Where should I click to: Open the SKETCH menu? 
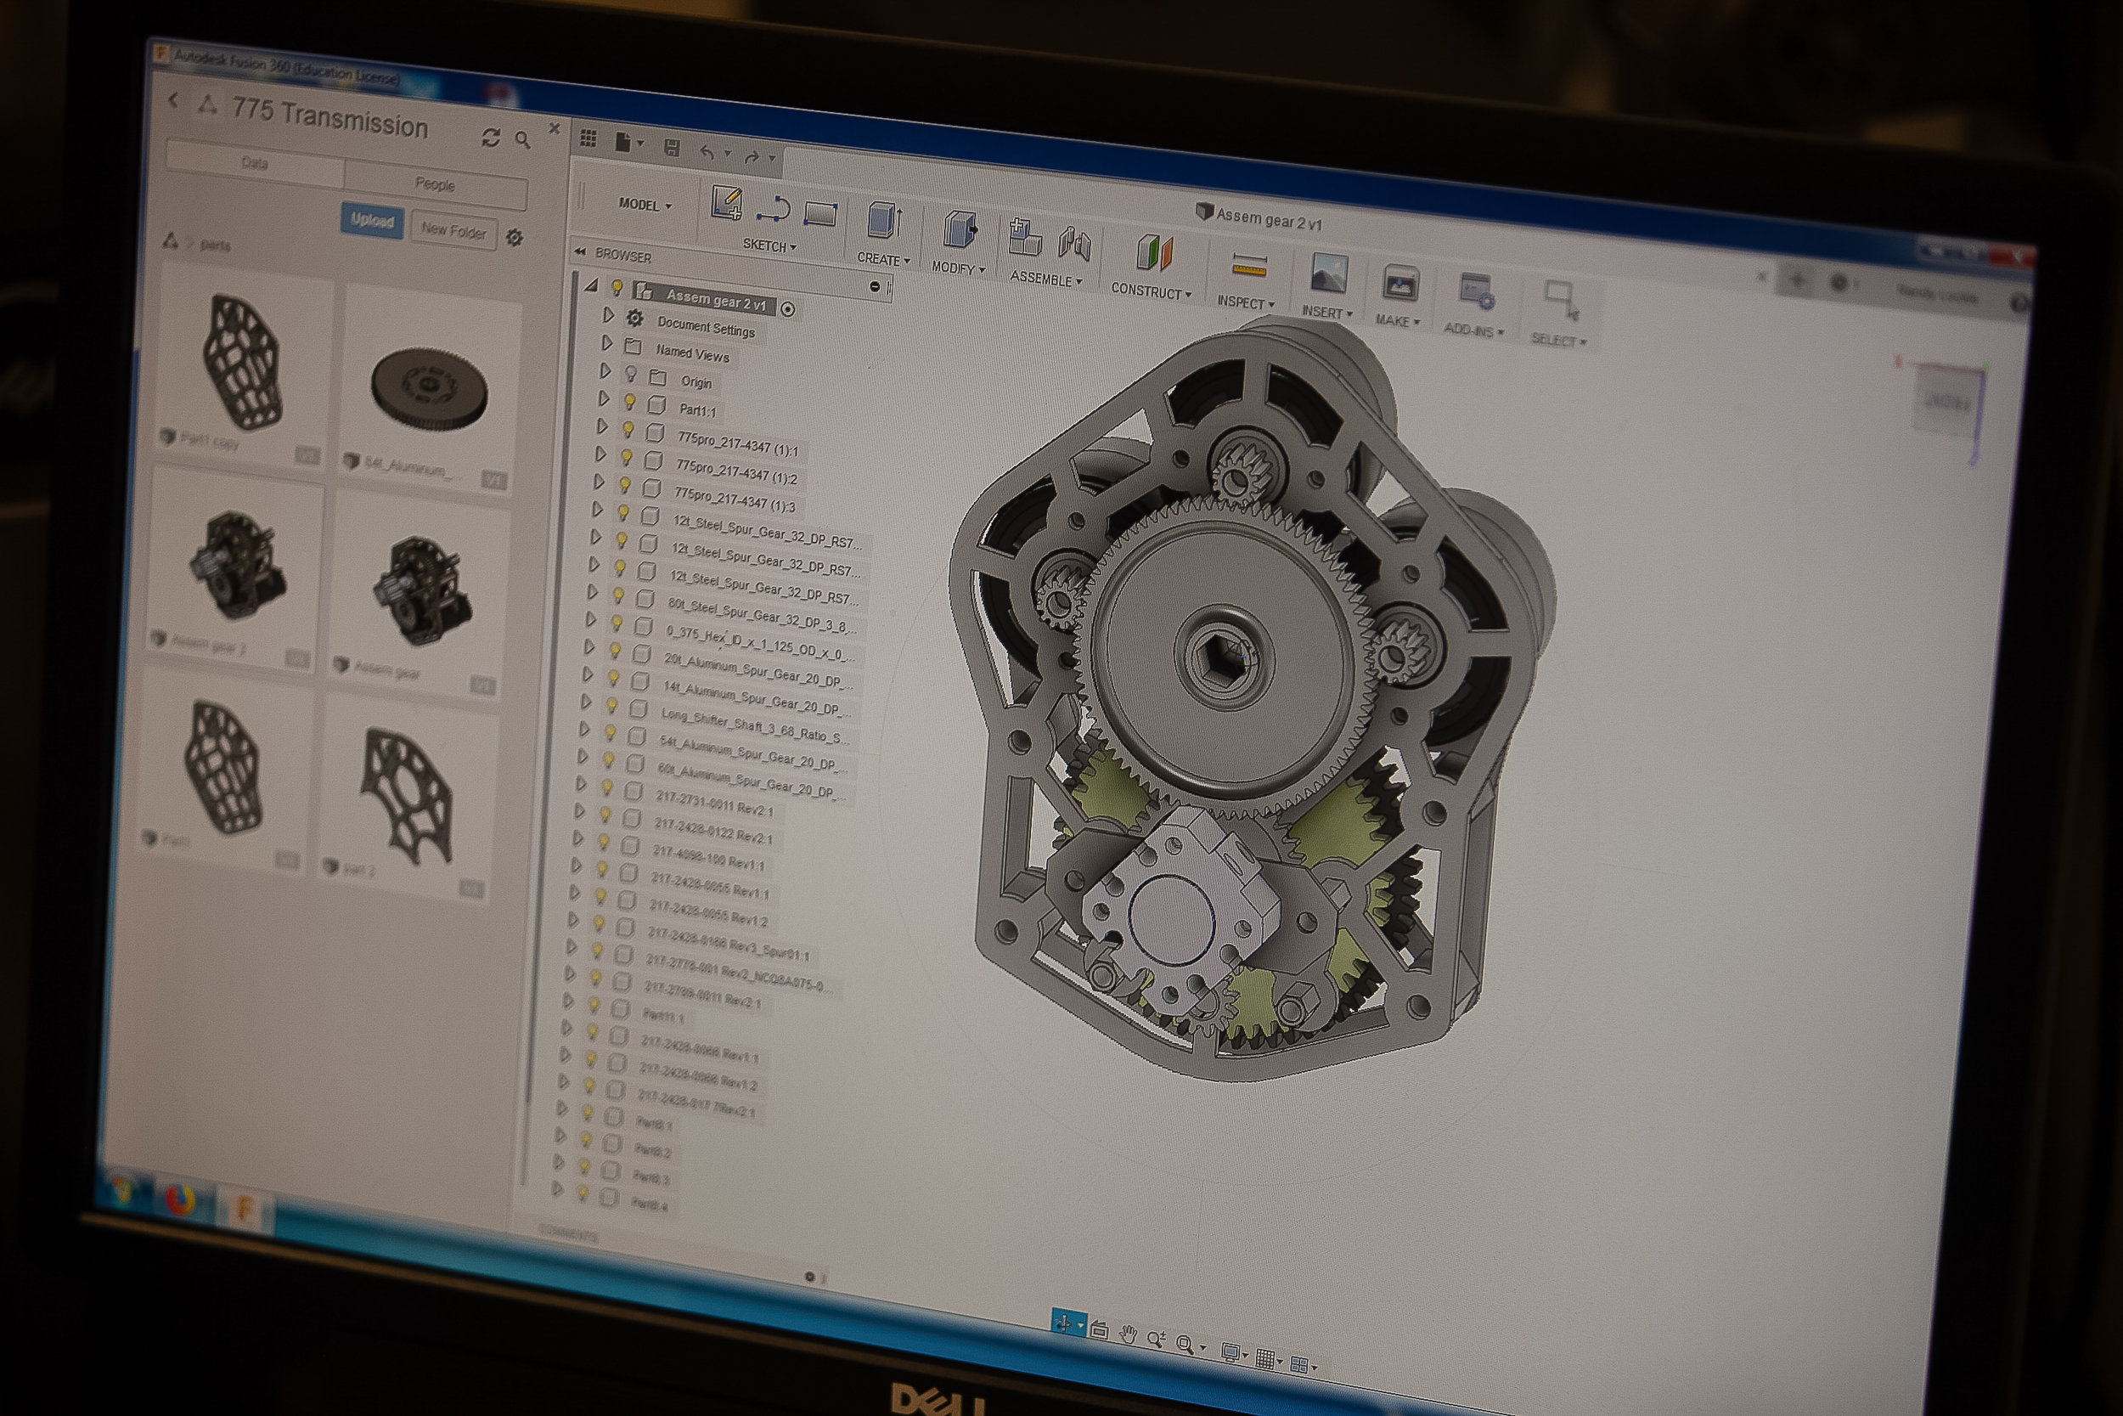click(769, 245)
